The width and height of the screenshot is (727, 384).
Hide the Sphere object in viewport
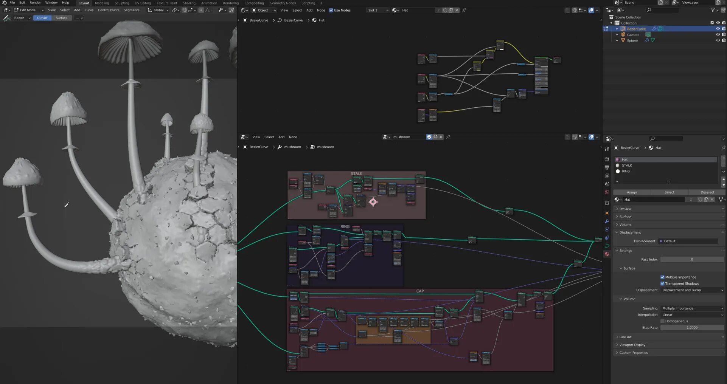718,40
